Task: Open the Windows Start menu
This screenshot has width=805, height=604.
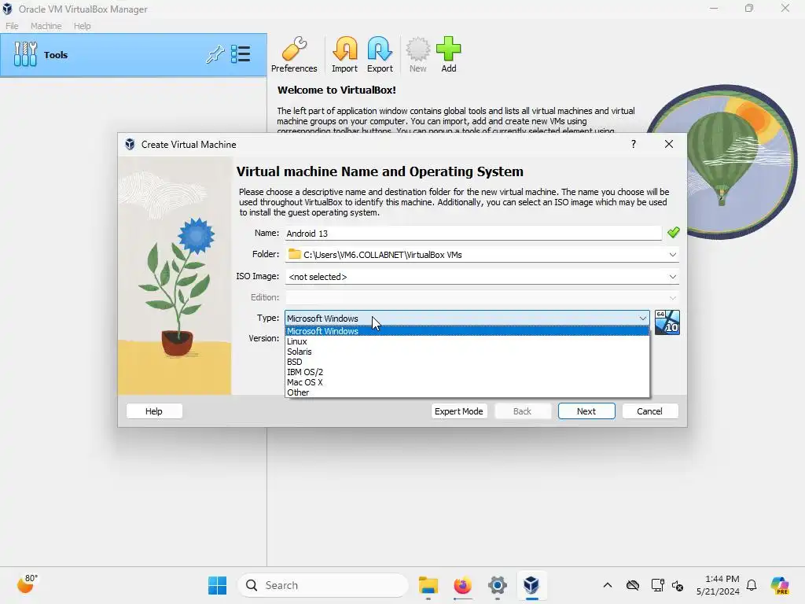Action: 217,585
